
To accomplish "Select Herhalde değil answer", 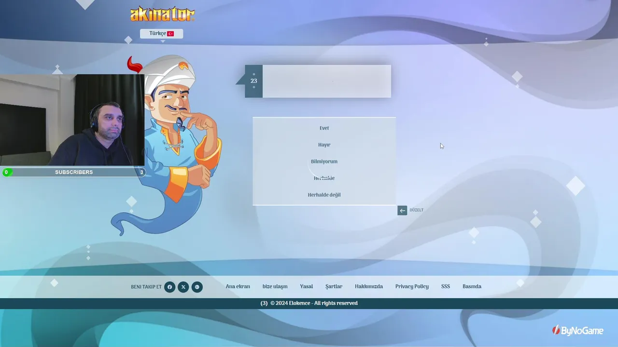I will tap(324, 195).
